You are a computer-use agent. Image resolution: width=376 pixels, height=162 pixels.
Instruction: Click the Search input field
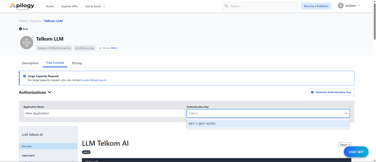point(263,6)
